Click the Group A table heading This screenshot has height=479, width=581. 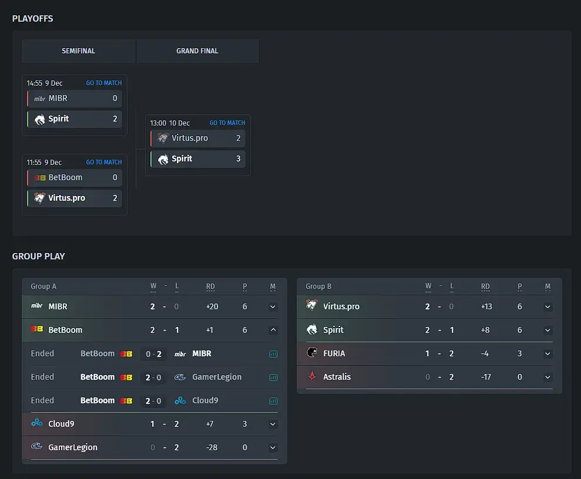(x=43, y=286)
